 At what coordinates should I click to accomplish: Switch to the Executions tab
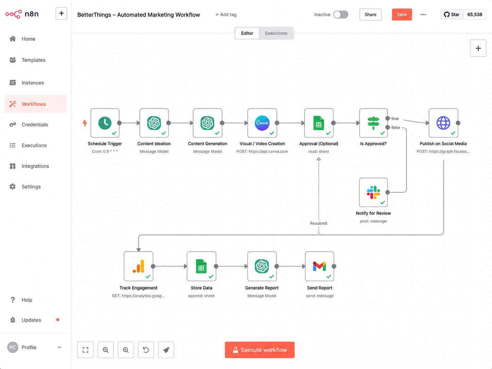[x=276, y=33]
